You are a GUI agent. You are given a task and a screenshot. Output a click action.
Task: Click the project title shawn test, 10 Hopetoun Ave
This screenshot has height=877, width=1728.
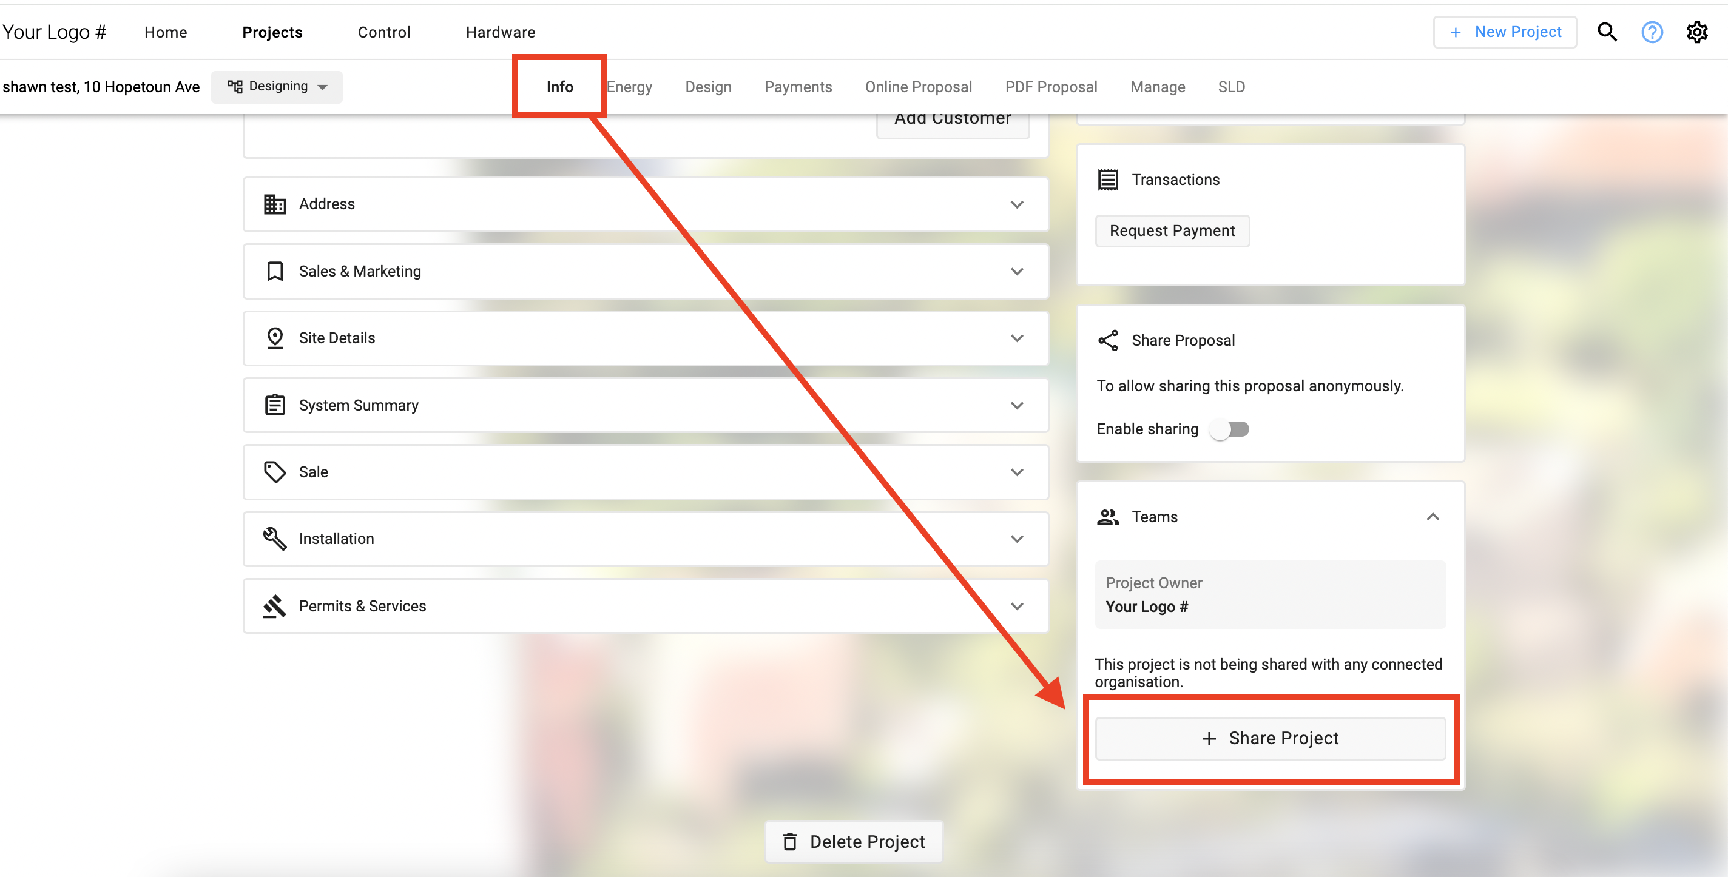click(x=101, y=87)
